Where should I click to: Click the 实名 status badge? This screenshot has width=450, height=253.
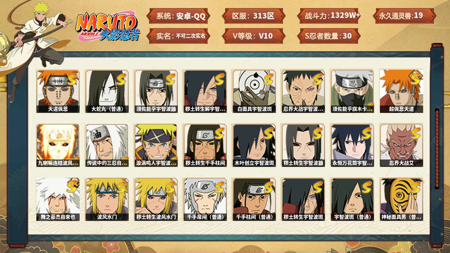pos(178,36)
